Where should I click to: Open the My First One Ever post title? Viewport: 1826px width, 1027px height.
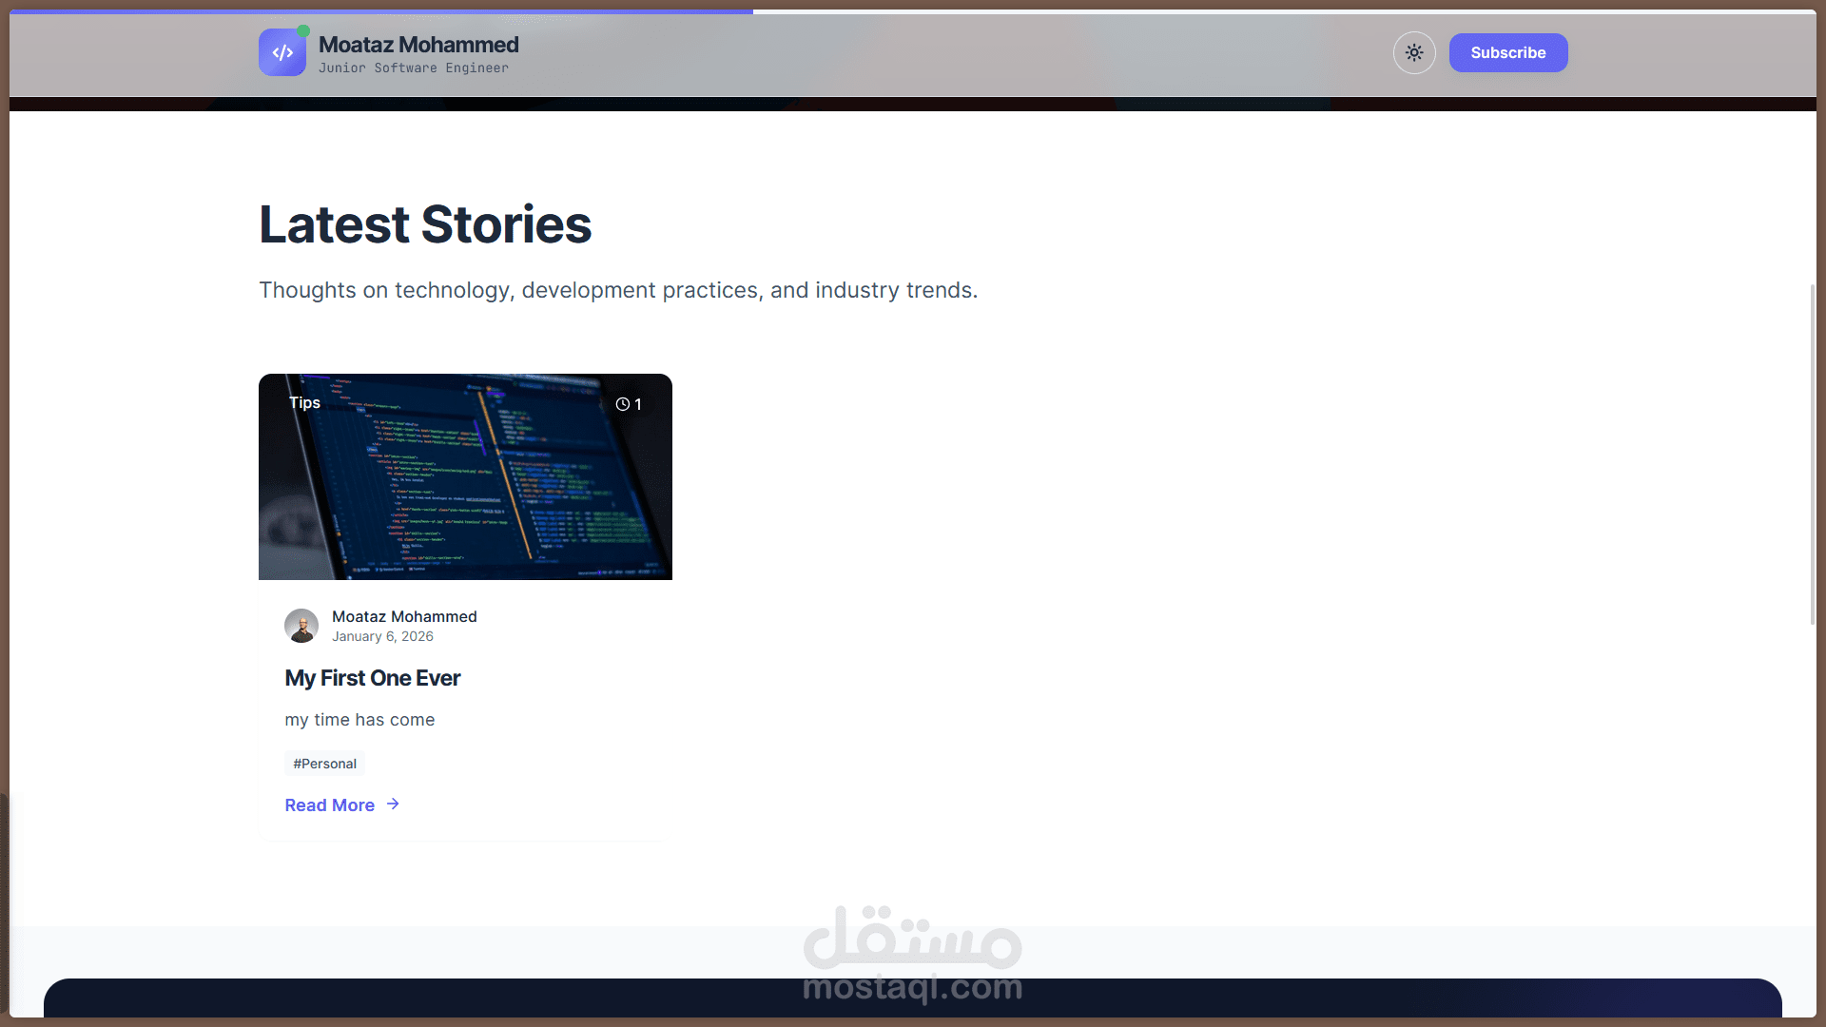[372, 678]
